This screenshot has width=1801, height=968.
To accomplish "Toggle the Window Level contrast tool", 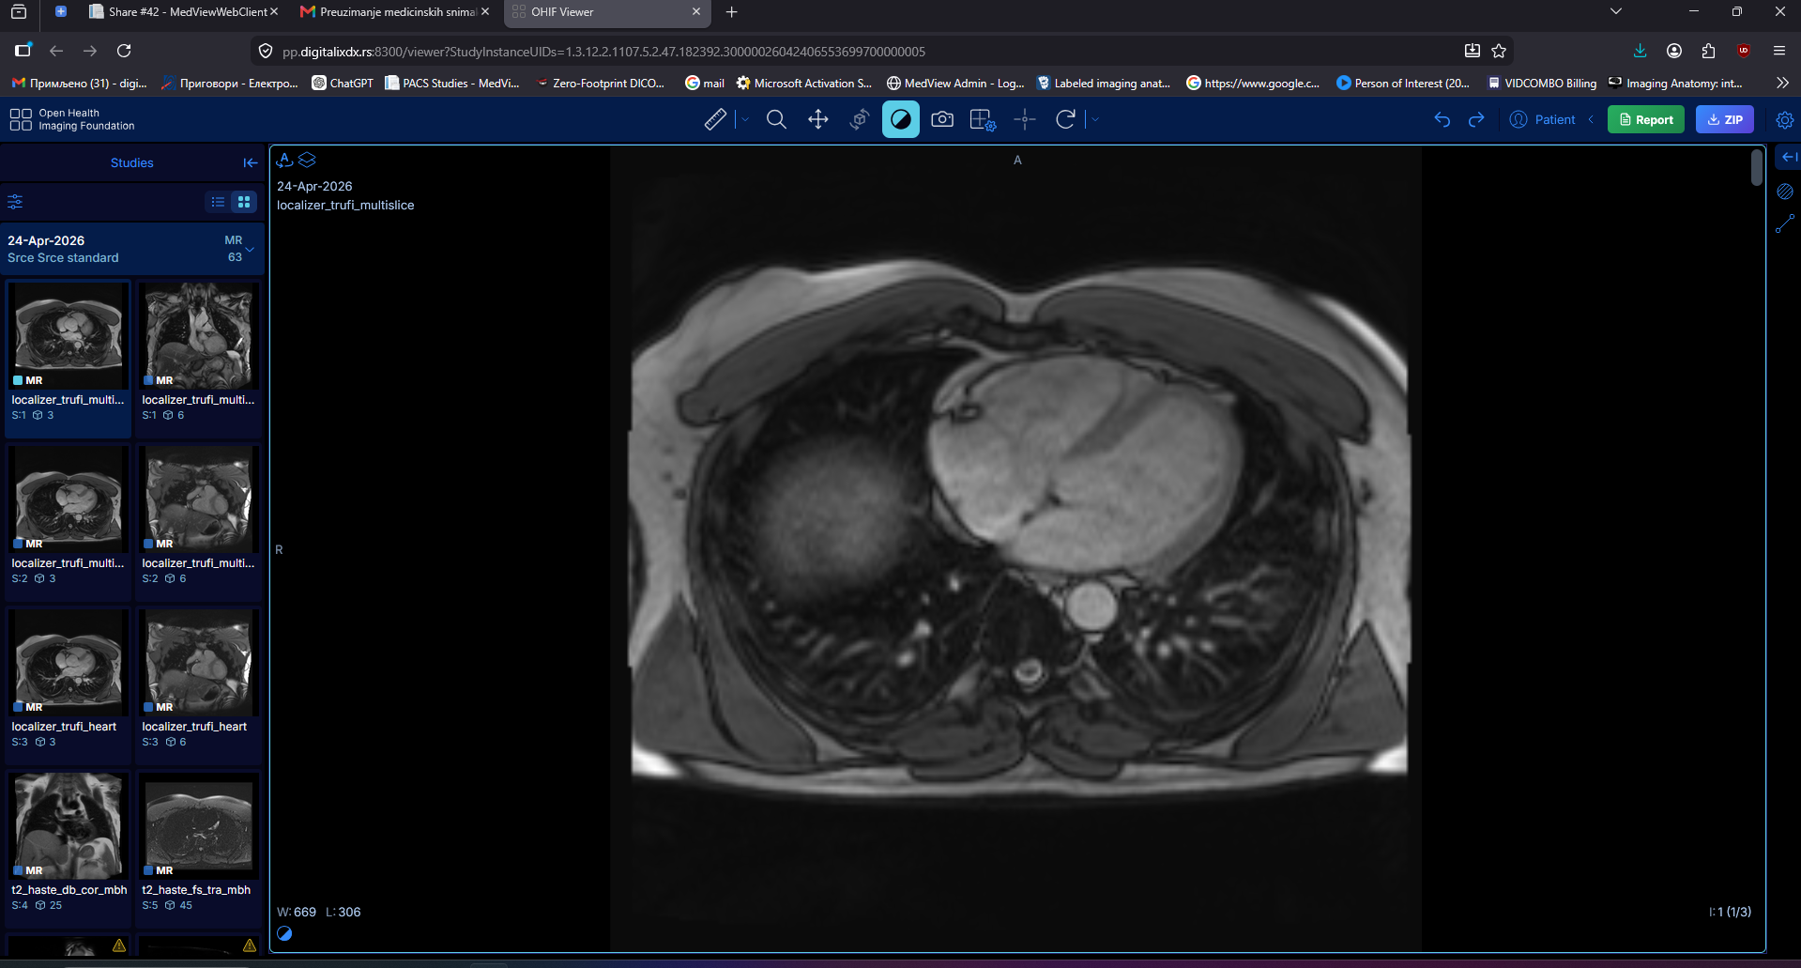I will (x=901, y=119).
